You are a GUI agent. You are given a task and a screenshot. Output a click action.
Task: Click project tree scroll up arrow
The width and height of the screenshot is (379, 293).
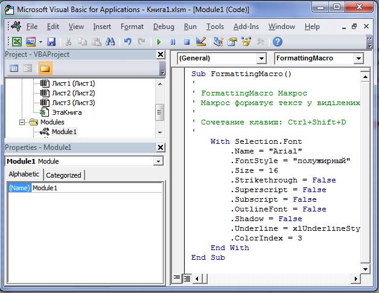point(160,84)
